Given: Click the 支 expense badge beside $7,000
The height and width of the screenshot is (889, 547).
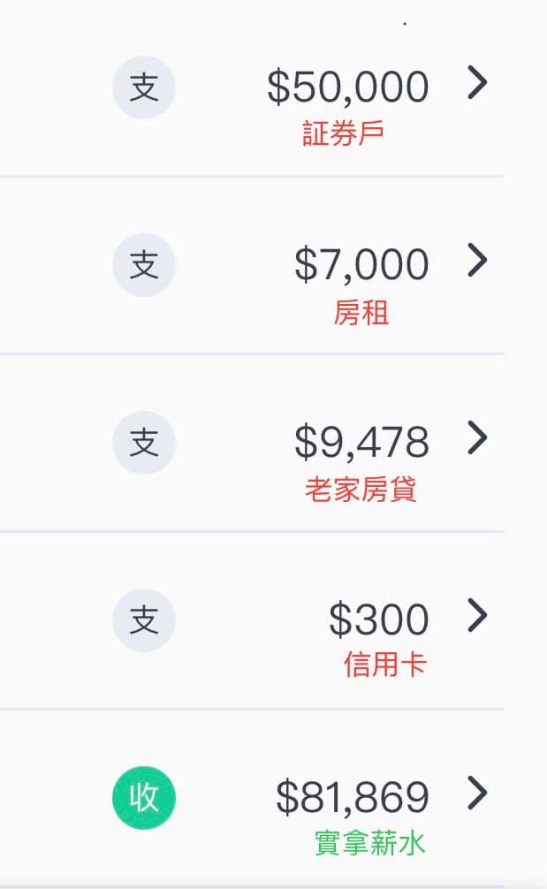Looking at the screenshot, I should point(144,265).
